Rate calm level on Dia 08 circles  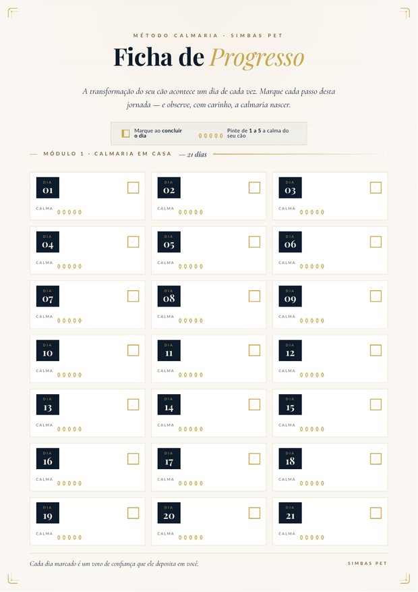click(191, 321)
